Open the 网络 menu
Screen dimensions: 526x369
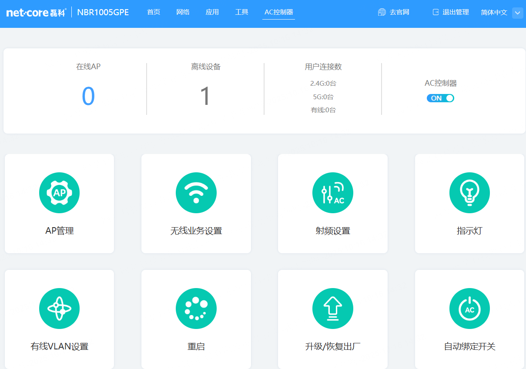coord(183,12)
